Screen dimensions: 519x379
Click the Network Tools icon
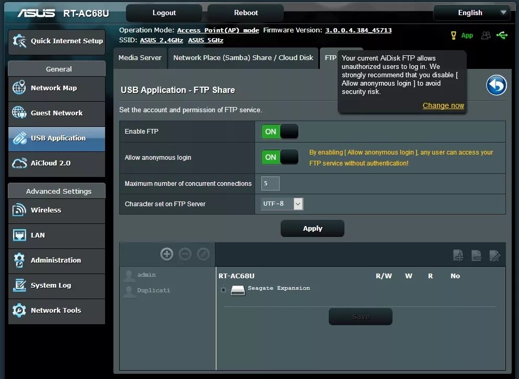19,310
